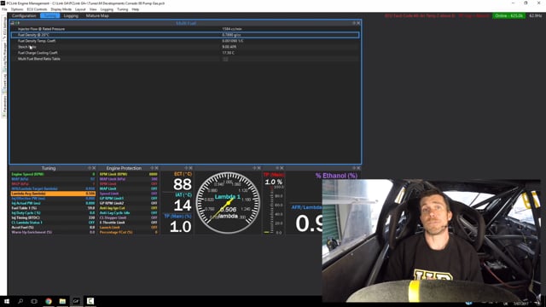Close the Tuning runtime panel

click(94, 168)
